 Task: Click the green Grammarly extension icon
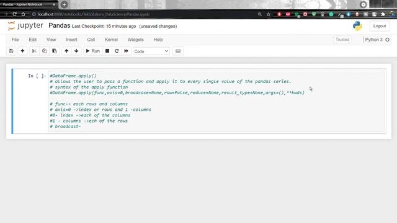point(331,14)
